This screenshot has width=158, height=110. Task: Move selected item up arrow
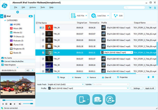(149, 77)
